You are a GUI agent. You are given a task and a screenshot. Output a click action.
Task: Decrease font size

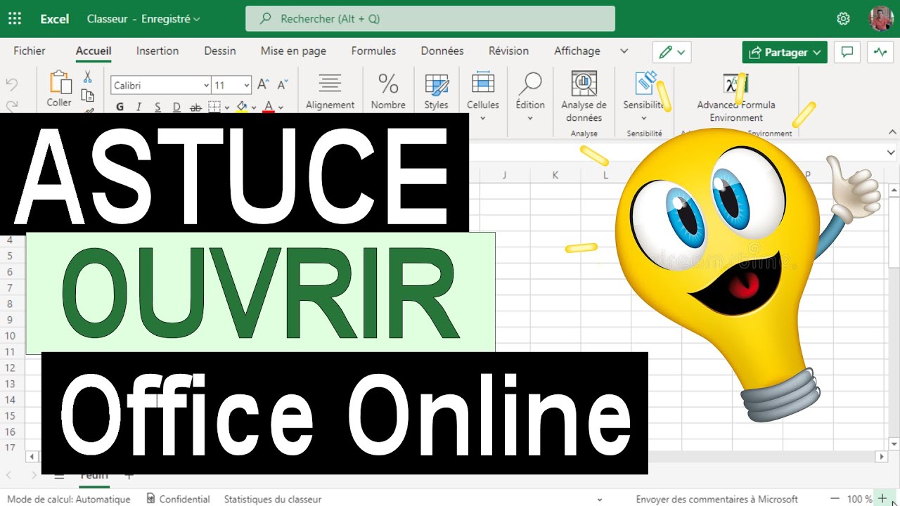point(283,85)
